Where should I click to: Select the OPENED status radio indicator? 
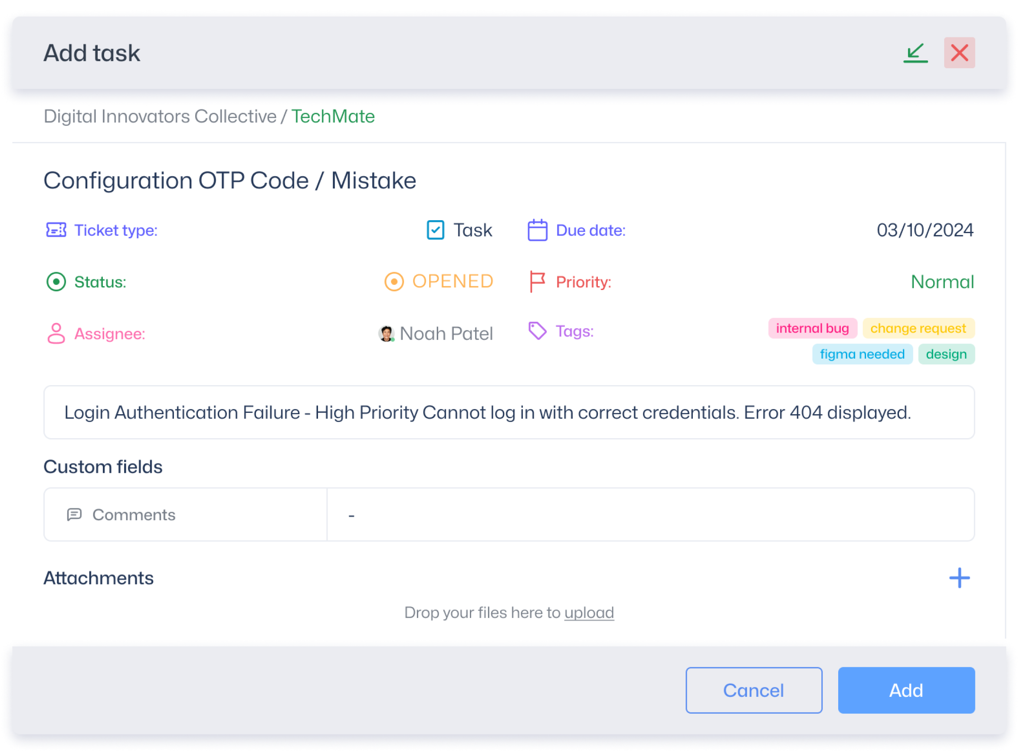pyautogui.click(x=395, y=282)
